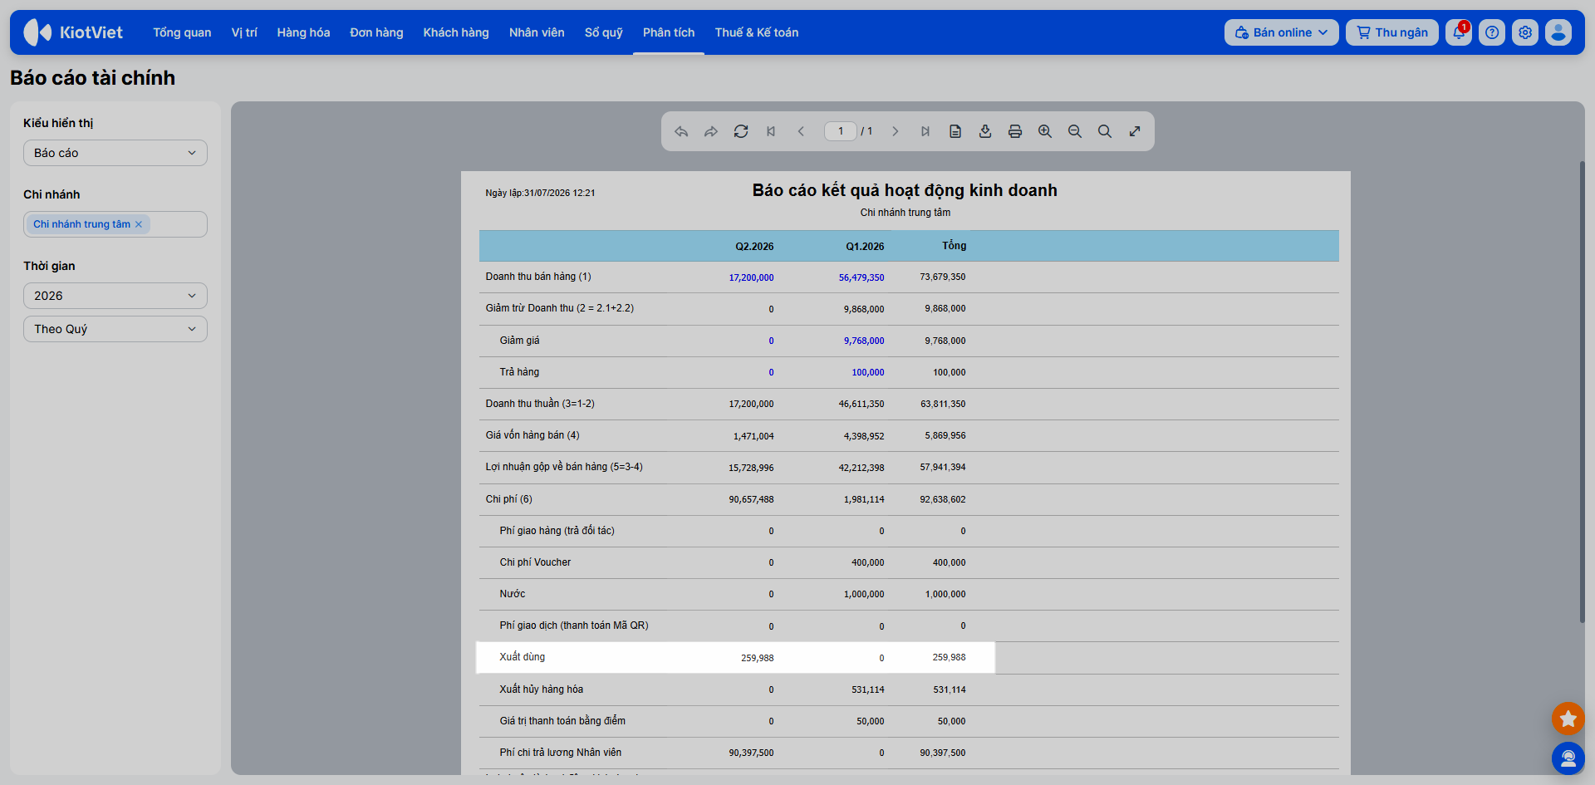This screenshot has height=785, width=1595.
Task: Remove the Chi nhánh trung tâm tag
Action: [x=139, y=224]
